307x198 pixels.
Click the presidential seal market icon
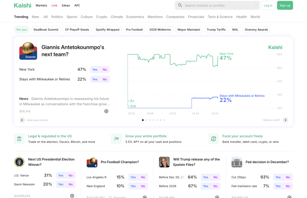[x=19, y=162]
